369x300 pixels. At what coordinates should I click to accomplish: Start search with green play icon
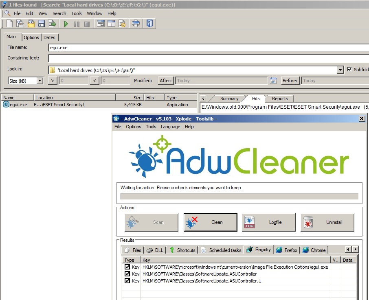click(66, 24)
